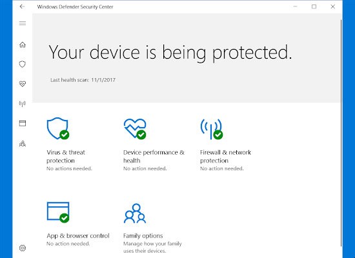Go to Home in the sidebar

coord(23,45)
